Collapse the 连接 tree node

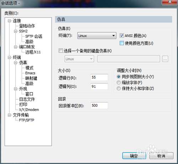click(x=9, y=21)
